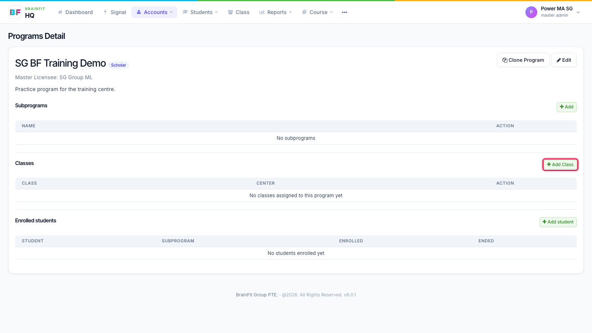Click the Clone Program copy icon
Image resolution: width=592 pixels, height=333 pixels.
coord(505,60)
